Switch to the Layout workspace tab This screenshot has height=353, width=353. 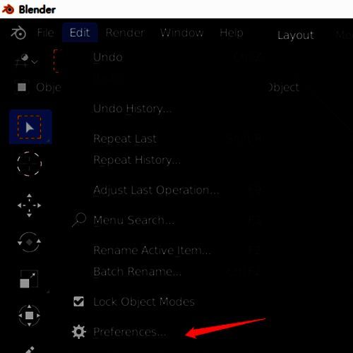[x=296, y=35]
